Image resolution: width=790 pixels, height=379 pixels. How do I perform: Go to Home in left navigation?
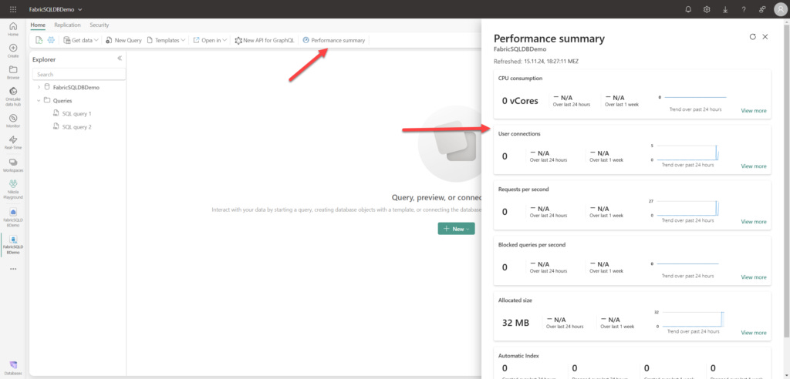(13, 29)
